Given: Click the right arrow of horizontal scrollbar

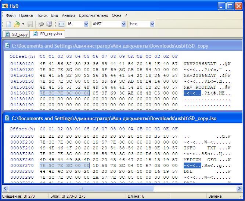Looking at the screenshot, I should pyautogui.click(x=239, y=189).
